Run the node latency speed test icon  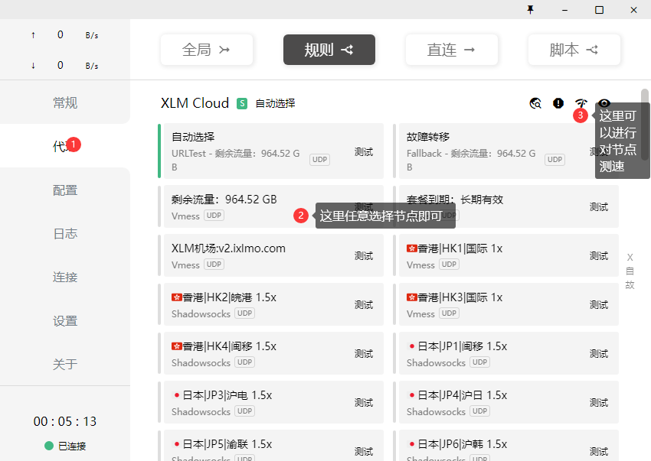click(x=581, y=103)
